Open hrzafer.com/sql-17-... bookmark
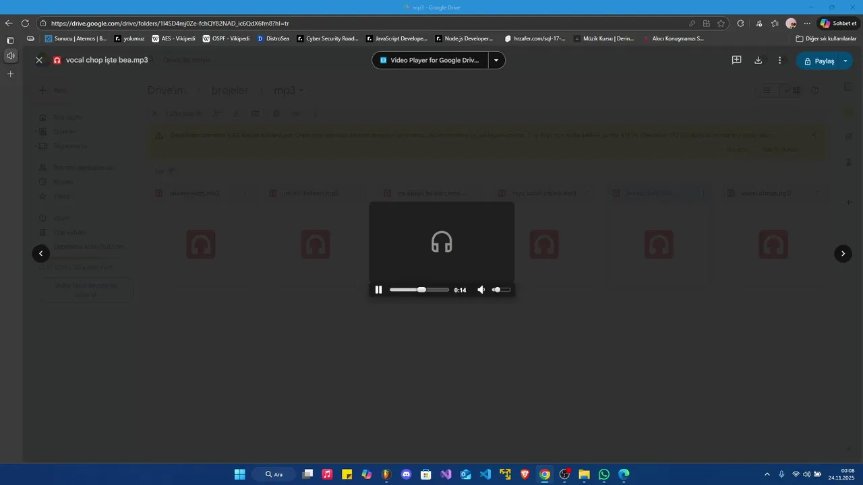Image resolution: width=863 pixels, height=485 pixels. [x=535, y=38]
